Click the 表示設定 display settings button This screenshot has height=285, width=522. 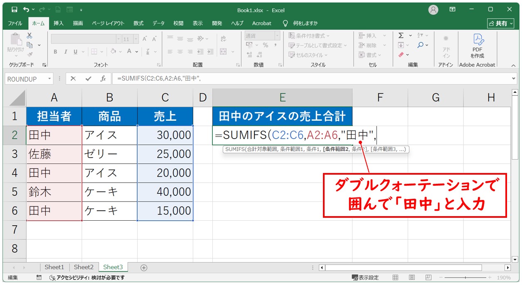(365, 278)
